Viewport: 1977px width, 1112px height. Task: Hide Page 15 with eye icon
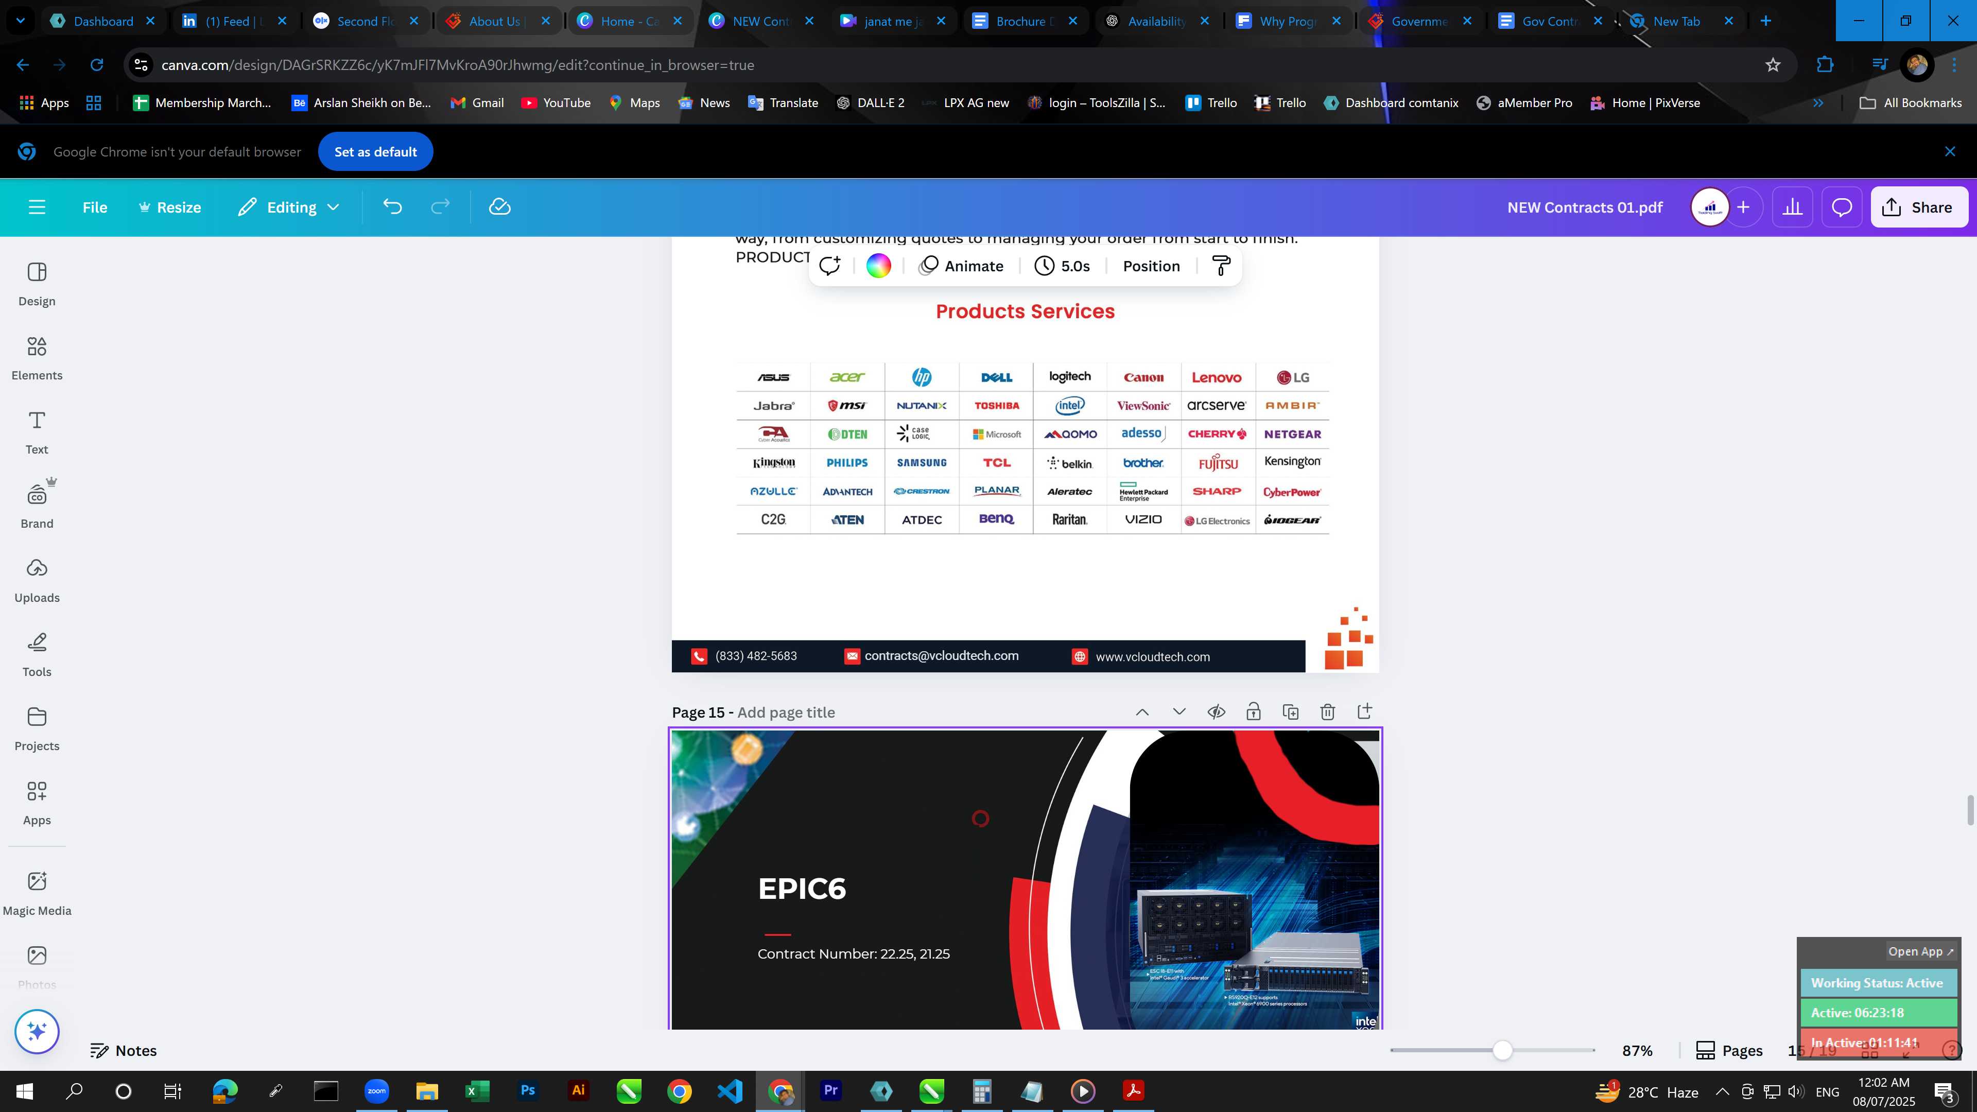[1216, 712]
